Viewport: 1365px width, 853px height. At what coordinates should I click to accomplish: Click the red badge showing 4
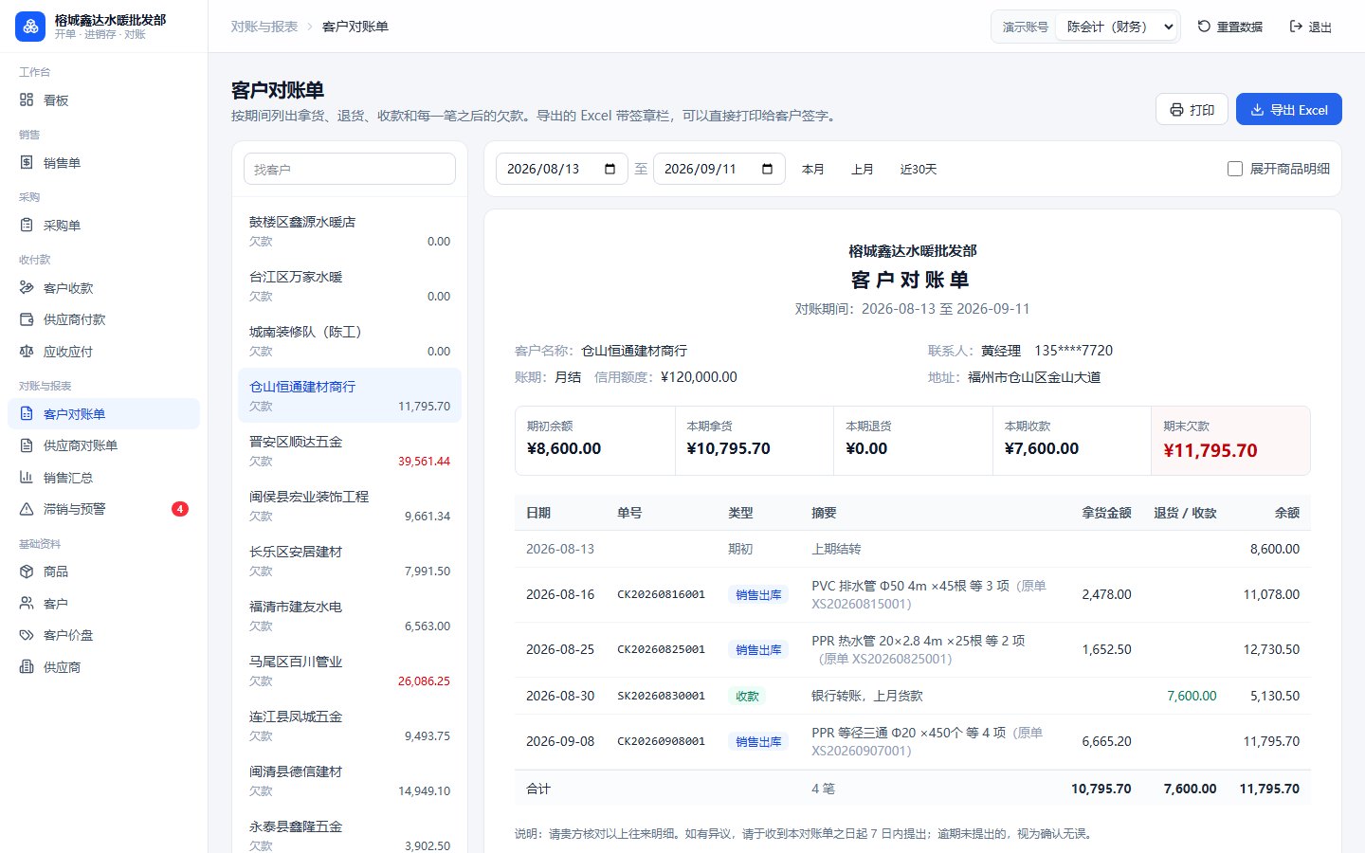point(180,509)
